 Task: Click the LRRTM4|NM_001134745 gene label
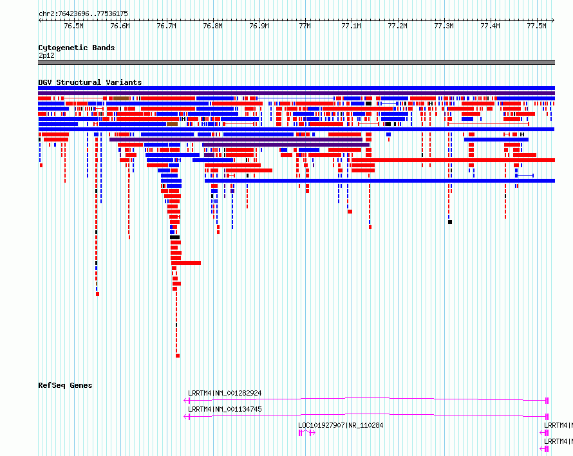click(225, 409)
